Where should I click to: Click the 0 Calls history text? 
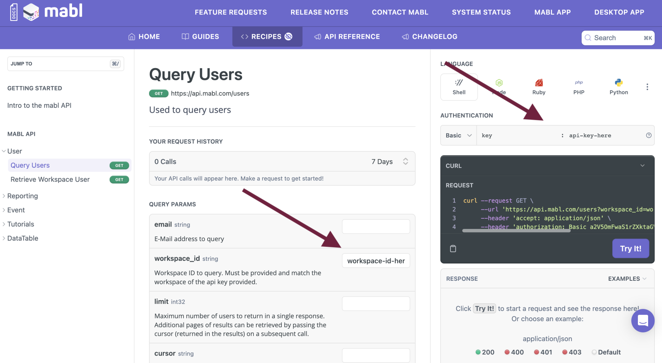coord(165,162)
